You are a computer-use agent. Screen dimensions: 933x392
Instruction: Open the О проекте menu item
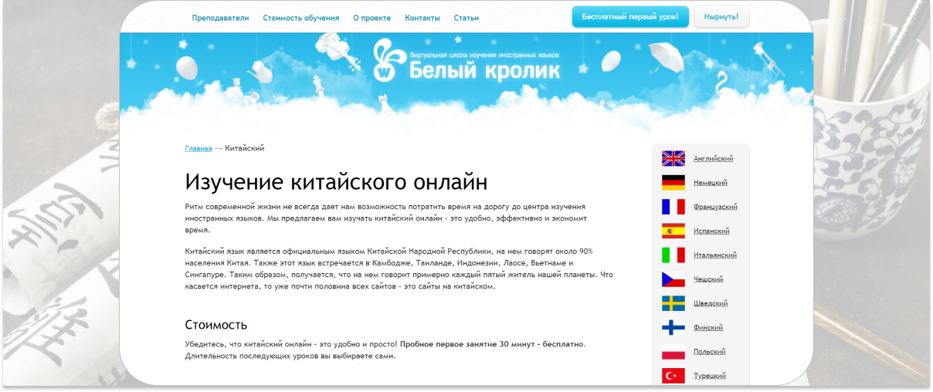coord(372,18)
